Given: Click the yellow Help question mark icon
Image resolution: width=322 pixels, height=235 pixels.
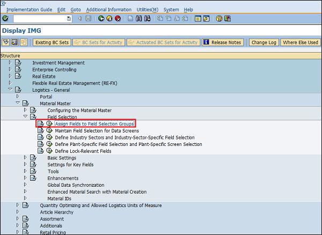Looking at the screenshot, I should tap(219, 18).
